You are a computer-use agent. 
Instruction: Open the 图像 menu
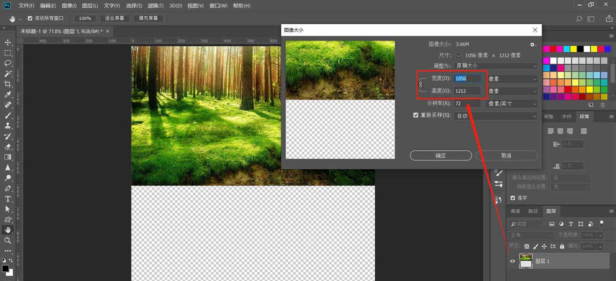click(69, 6)
